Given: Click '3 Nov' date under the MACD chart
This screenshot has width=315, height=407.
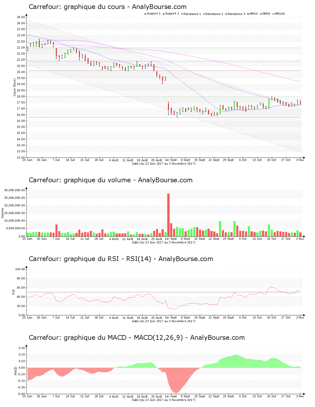Looking at the screenshot, I should tap(300, 396).
